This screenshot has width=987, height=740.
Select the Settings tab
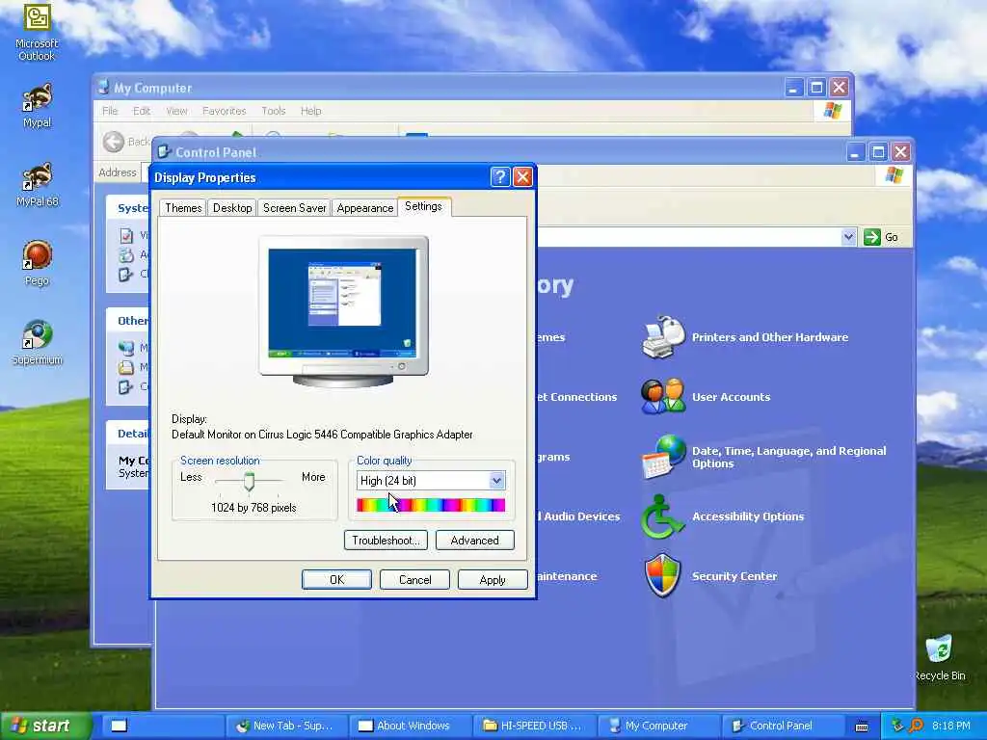(424, 206)
